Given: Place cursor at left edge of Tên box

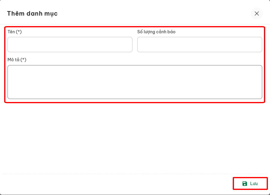Looking at the screenshot, I should (x=10, y=45).
